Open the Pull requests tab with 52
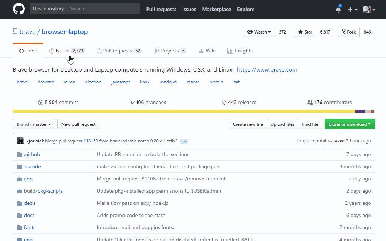 click(119, 51)
